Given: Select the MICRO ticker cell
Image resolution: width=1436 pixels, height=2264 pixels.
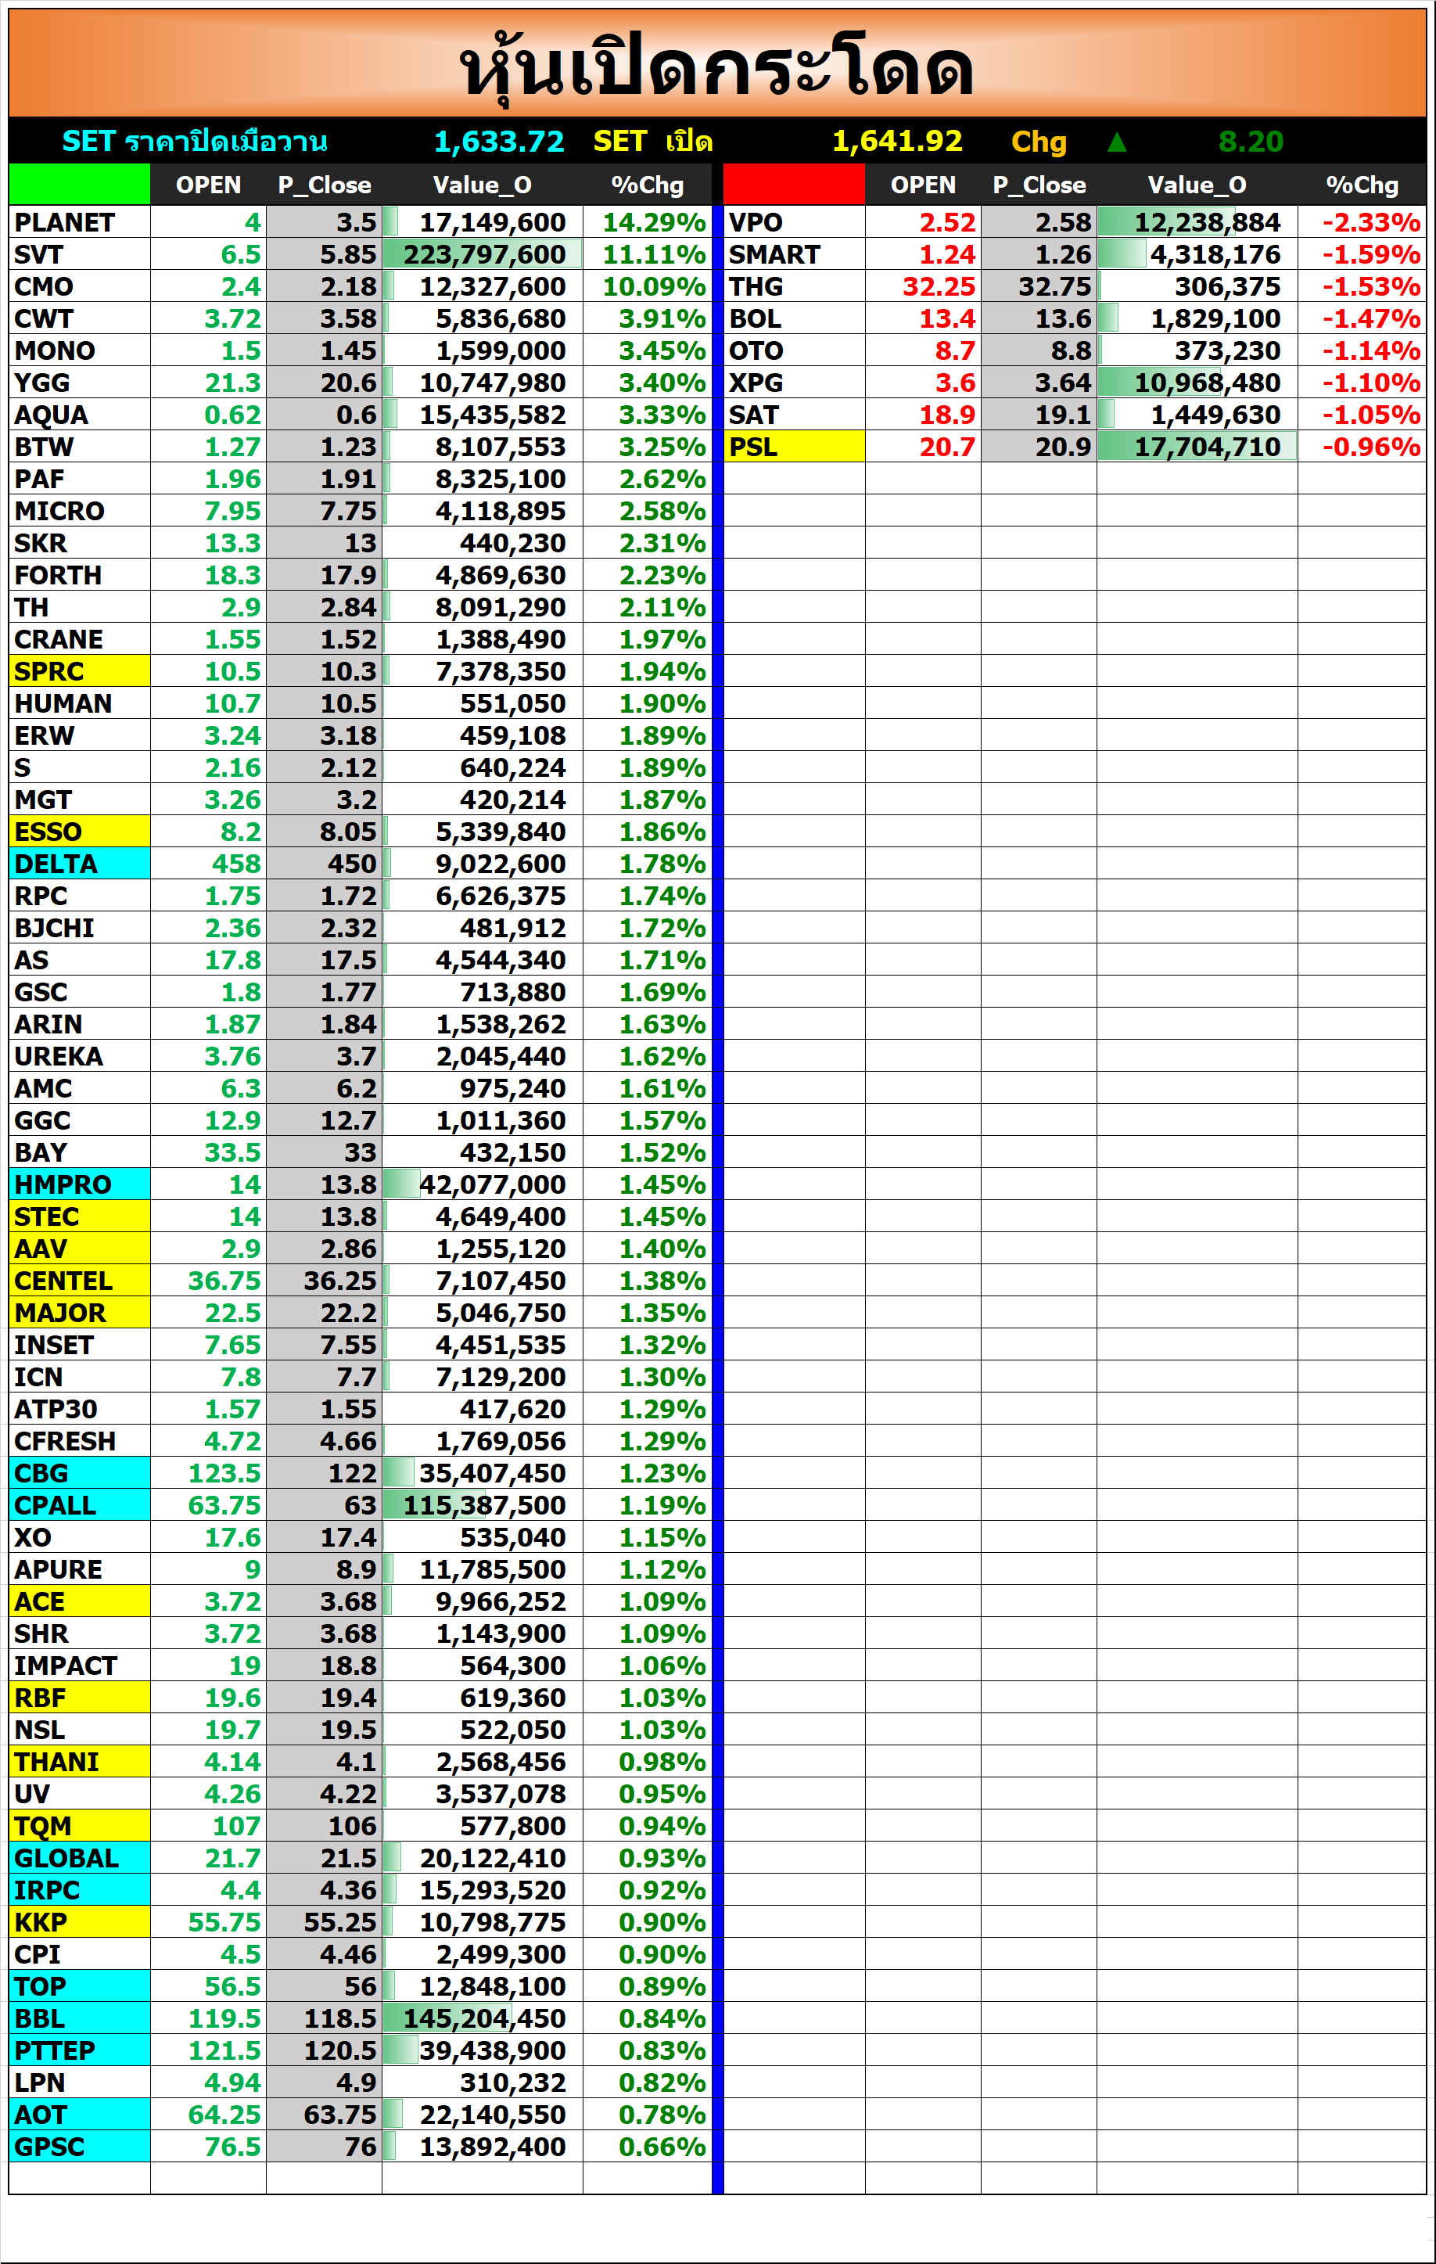Looking at the screenshot, I should point(80,511).
